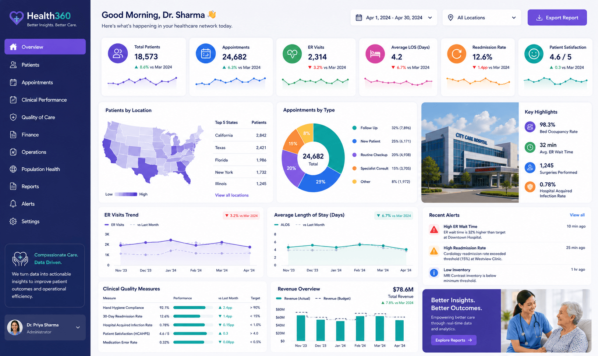
Task: Click the ER Visits green heartbeat icon
Action: point(292,54)
